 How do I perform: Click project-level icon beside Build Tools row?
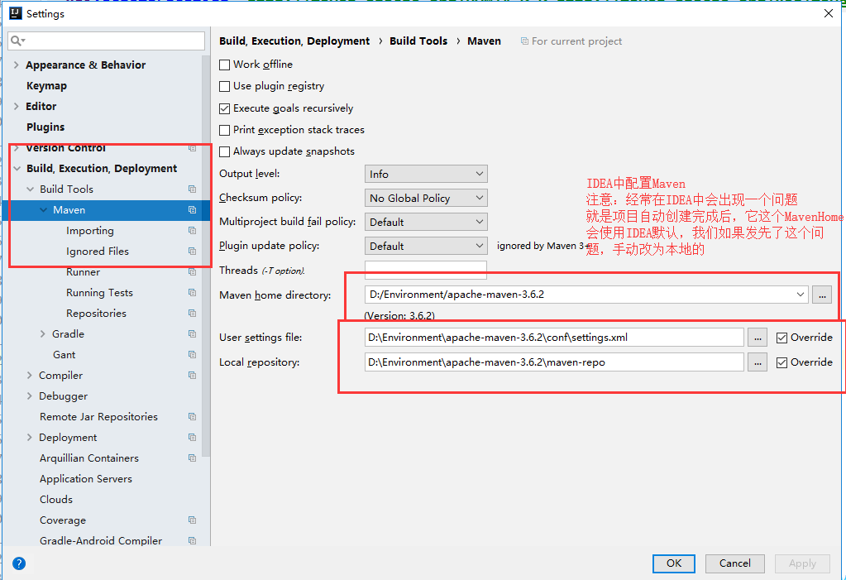[x=192, y=189]
